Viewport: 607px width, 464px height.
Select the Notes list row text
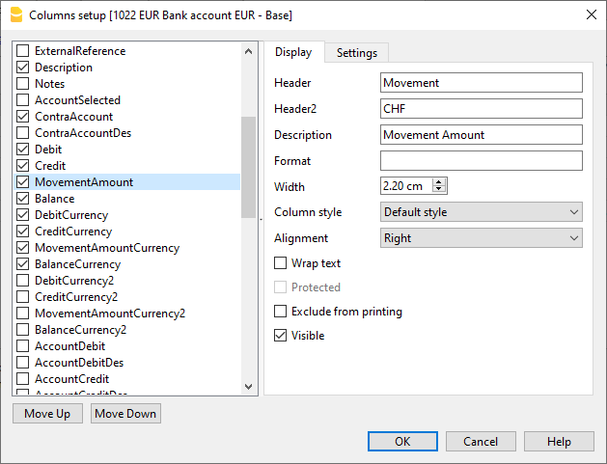click(x=49, y=84)
